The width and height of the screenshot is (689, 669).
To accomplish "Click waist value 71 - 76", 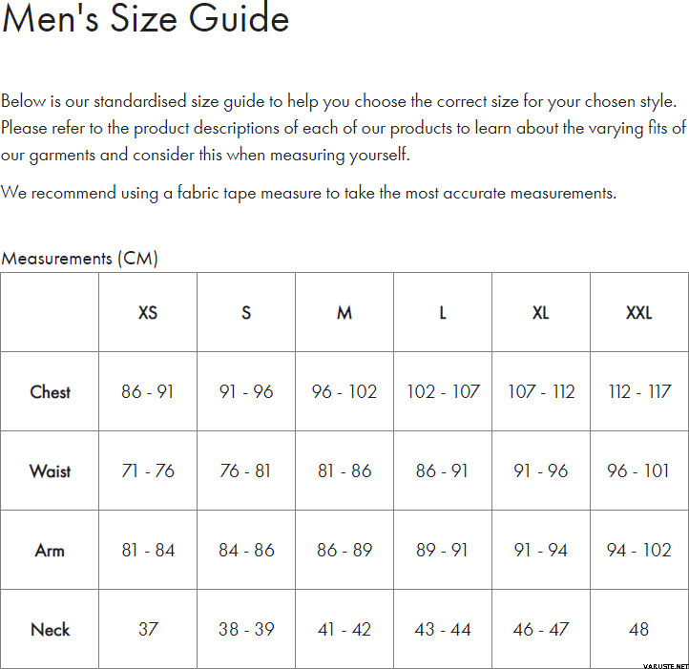I will click(148, 471).
